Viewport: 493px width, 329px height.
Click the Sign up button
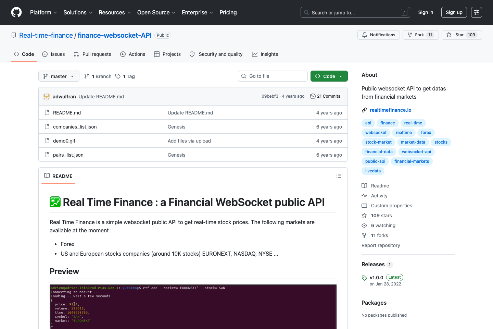(454, 12)
